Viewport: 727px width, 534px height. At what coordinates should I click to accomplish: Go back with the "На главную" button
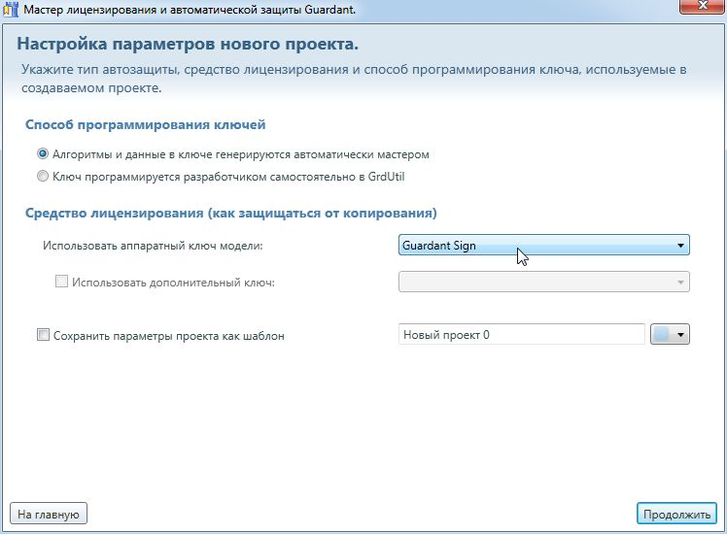[50, 513]
